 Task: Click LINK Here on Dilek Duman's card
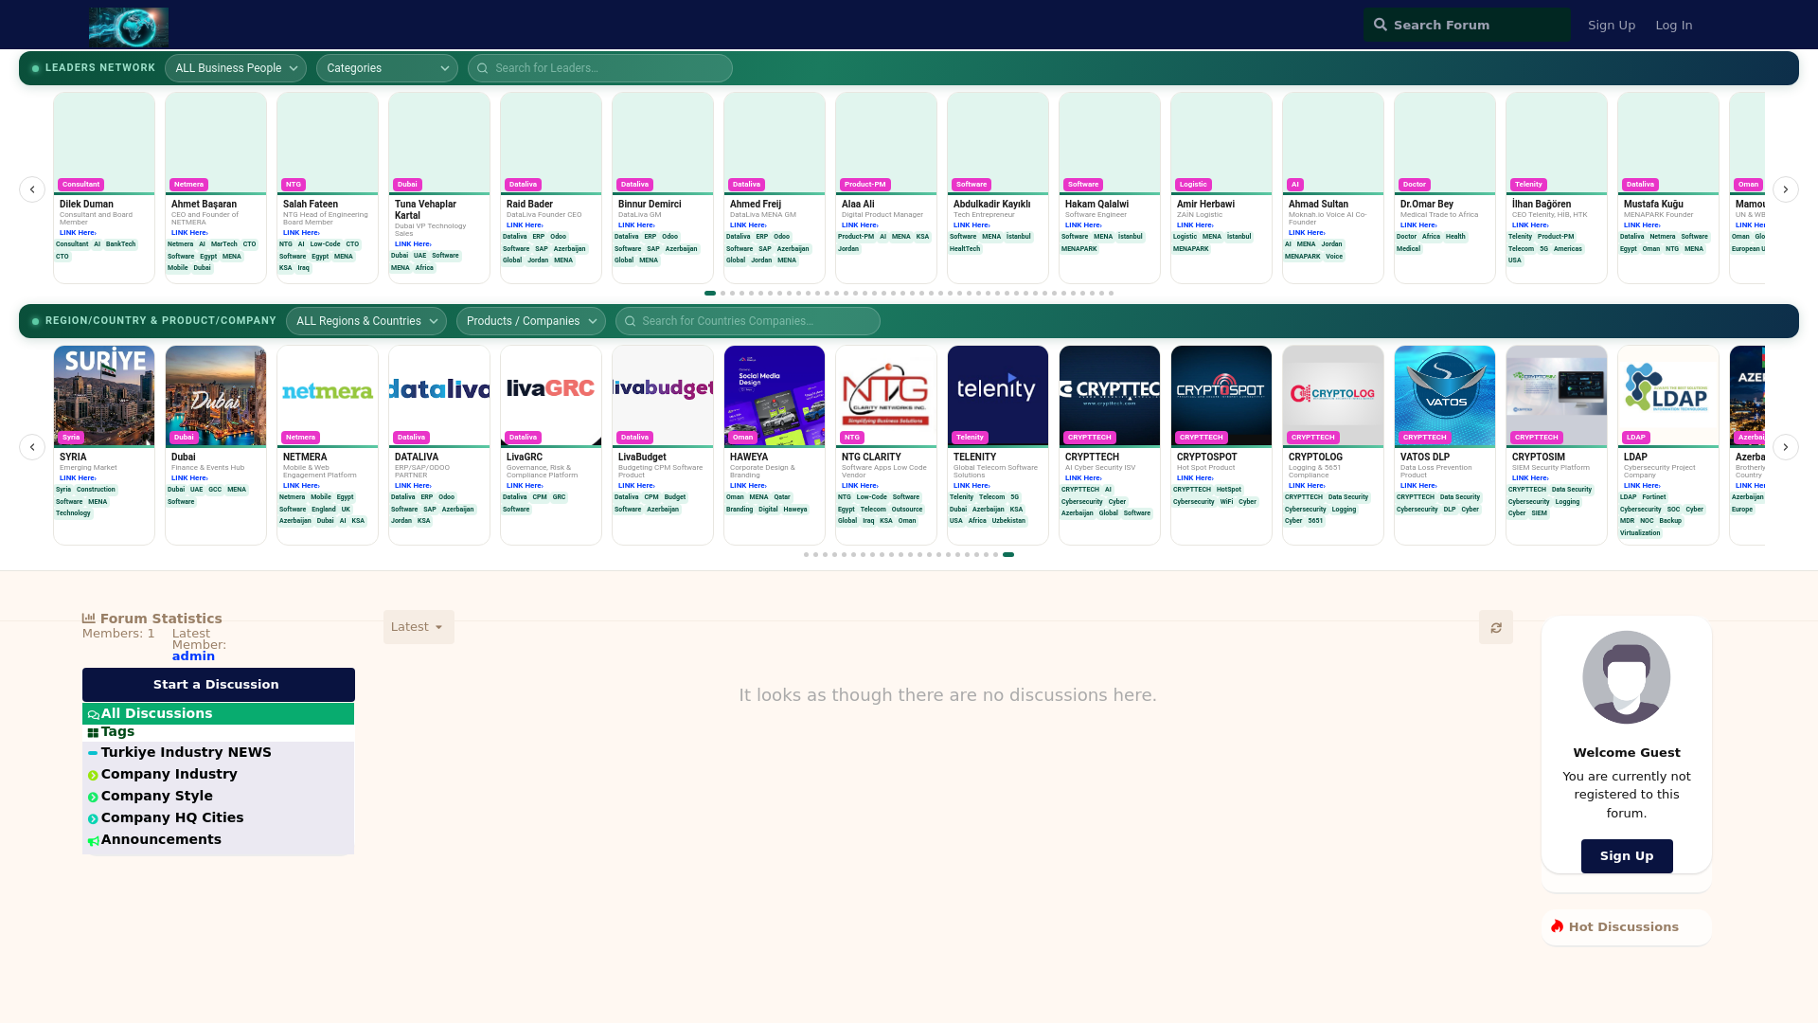click(x=78, y=233)
